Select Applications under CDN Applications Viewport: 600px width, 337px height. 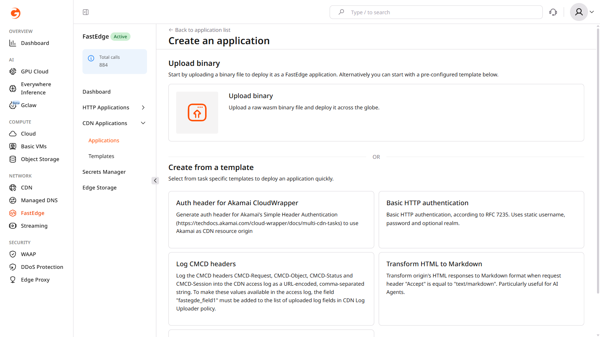click(104, 140)
